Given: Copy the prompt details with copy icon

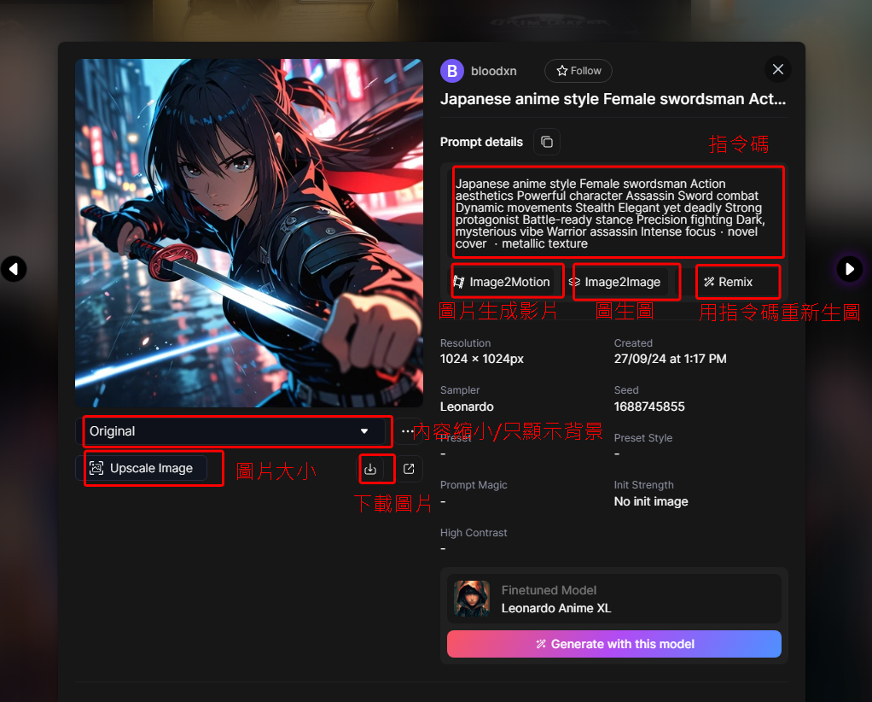Looking at the screenshot, I should coord(547,142).
